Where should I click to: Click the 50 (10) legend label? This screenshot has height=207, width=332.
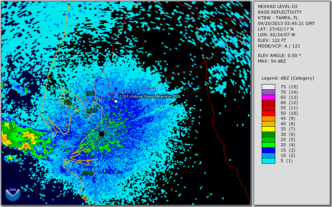[289, 113]
